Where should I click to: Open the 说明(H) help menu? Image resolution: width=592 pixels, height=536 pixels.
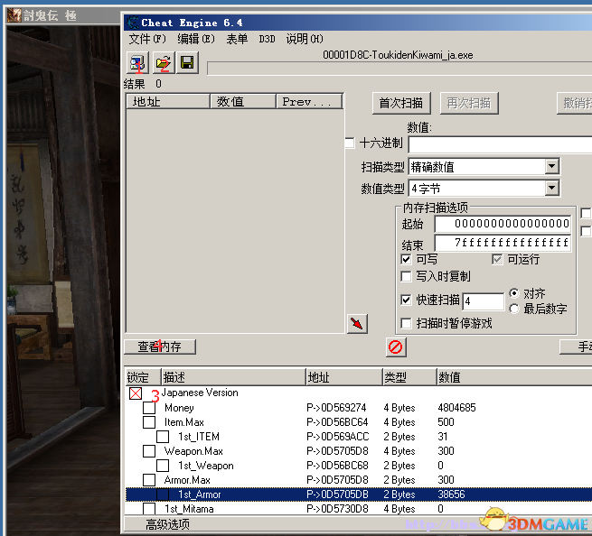pos(305,39)
